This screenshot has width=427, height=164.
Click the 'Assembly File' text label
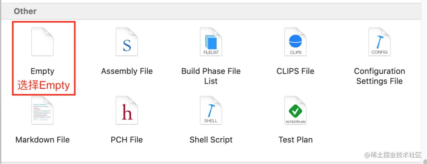127,71
